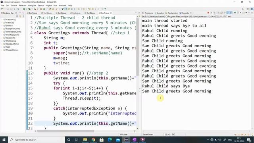Viewport: 254px width, 143px height.
Task: Expand the ExceptionDemo project
Action: click(x=2, y=29)
